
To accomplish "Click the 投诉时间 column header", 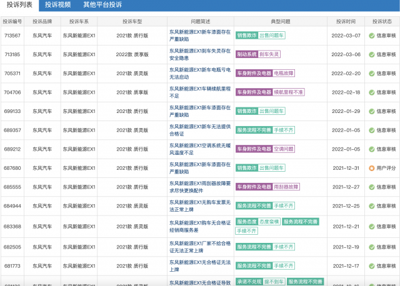I will pos(346,22).
